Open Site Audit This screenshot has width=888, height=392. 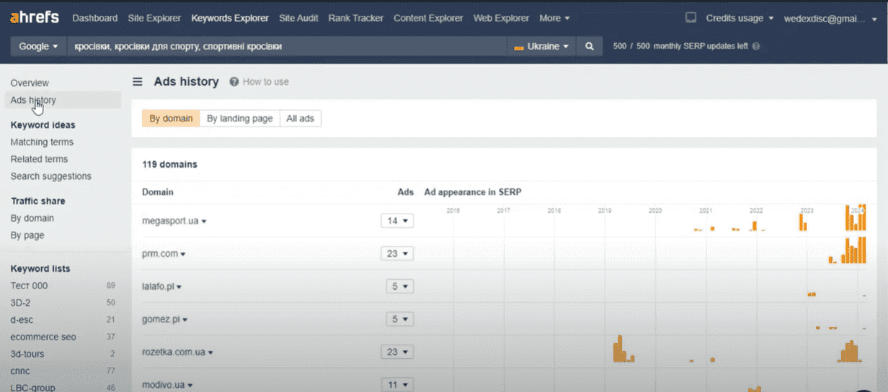[x=298, y=18]
